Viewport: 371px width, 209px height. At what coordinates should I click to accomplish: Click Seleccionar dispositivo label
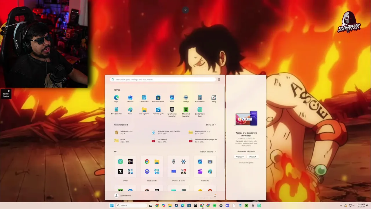[x=246, y=151]
